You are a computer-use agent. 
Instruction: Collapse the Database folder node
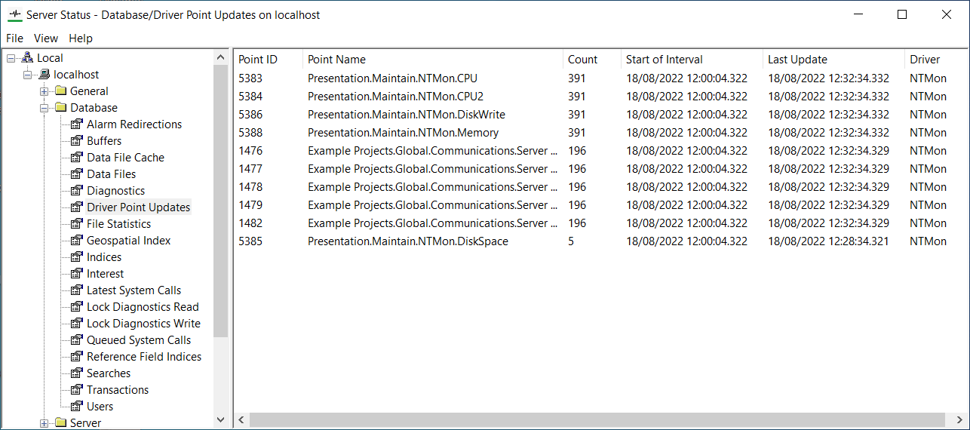click(x=45, y=108)
